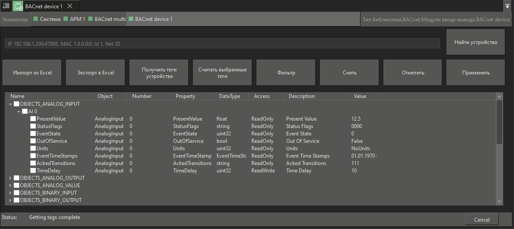Click green square icon beside APM 1
514x229 pixels.
point(66,19)
